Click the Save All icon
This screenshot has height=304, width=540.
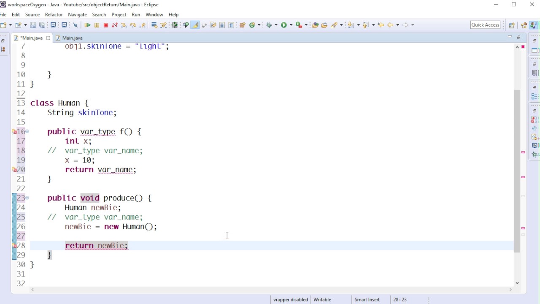[42, 25]
